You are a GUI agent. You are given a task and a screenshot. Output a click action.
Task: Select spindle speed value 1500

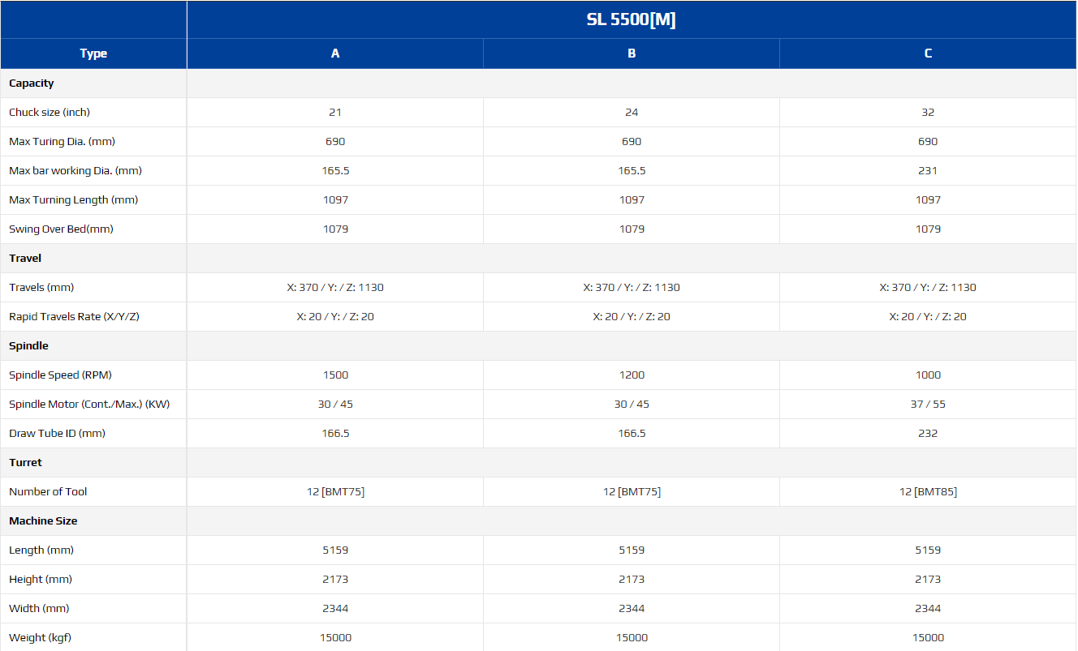click(x=335, y=375)
